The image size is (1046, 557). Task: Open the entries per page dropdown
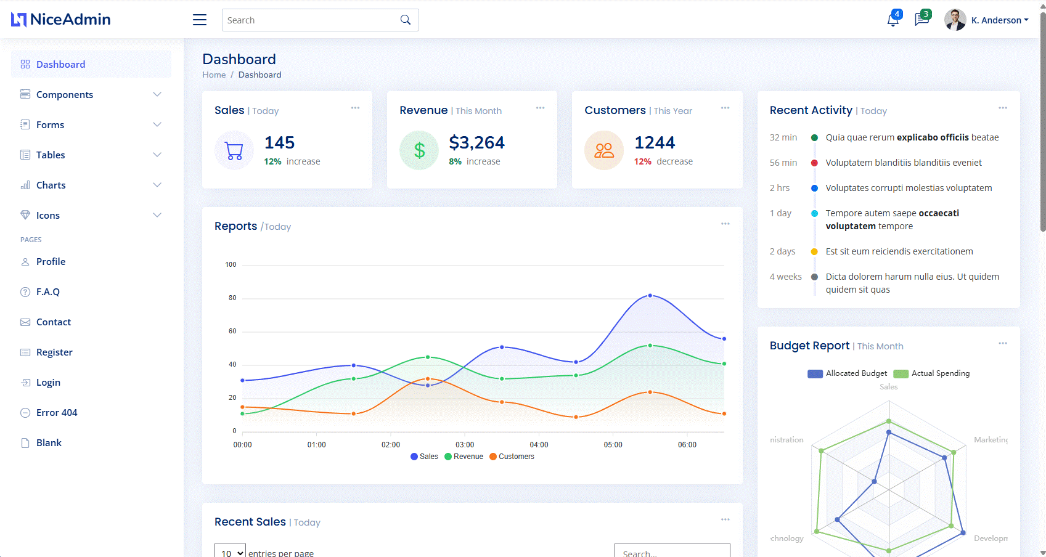(x=229, y=551)
